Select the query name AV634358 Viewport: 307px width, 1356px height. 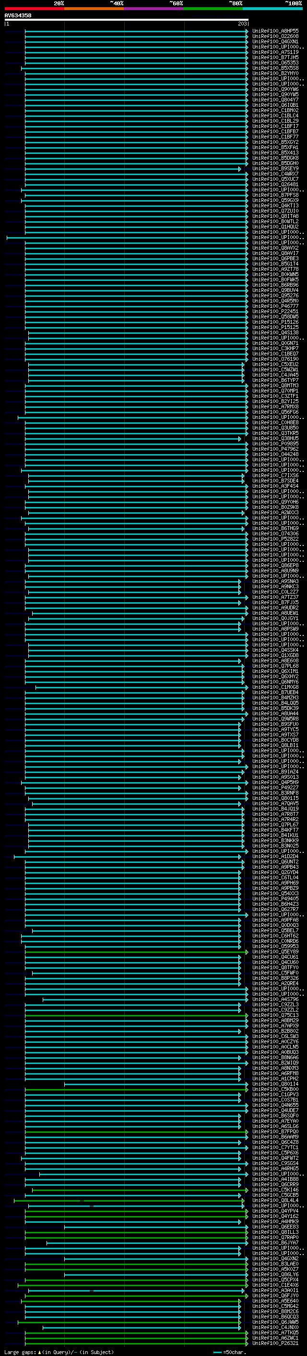coord(18,15)
